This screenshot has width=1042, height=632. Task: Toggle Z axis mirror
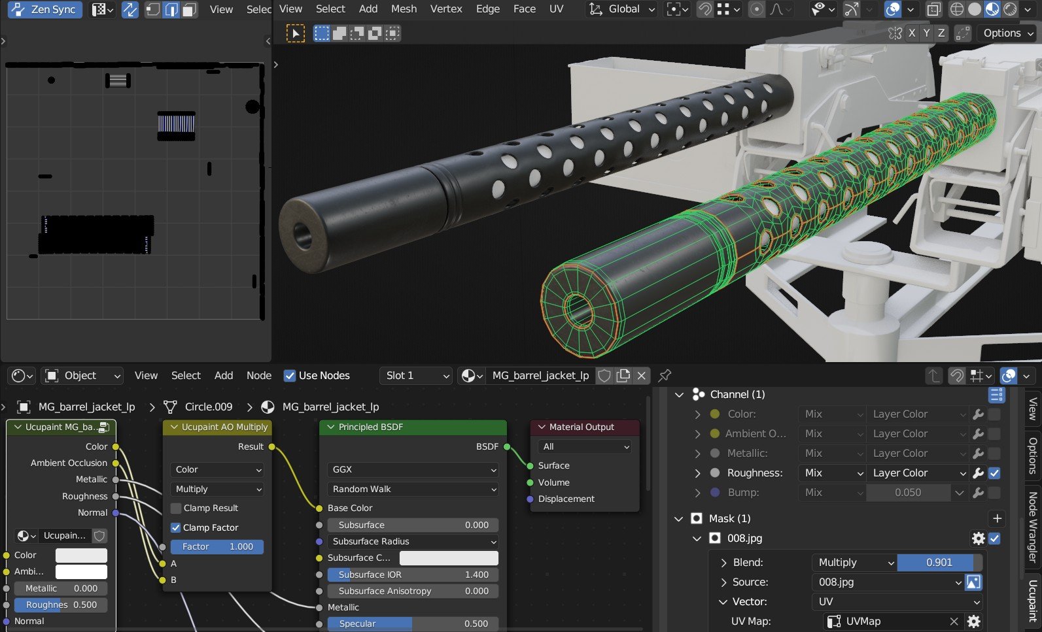(941, 33)
